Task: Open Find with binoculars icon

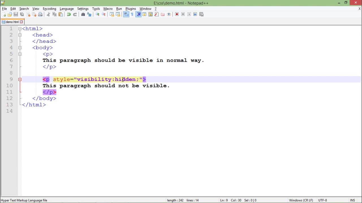Action: [83, 14]
